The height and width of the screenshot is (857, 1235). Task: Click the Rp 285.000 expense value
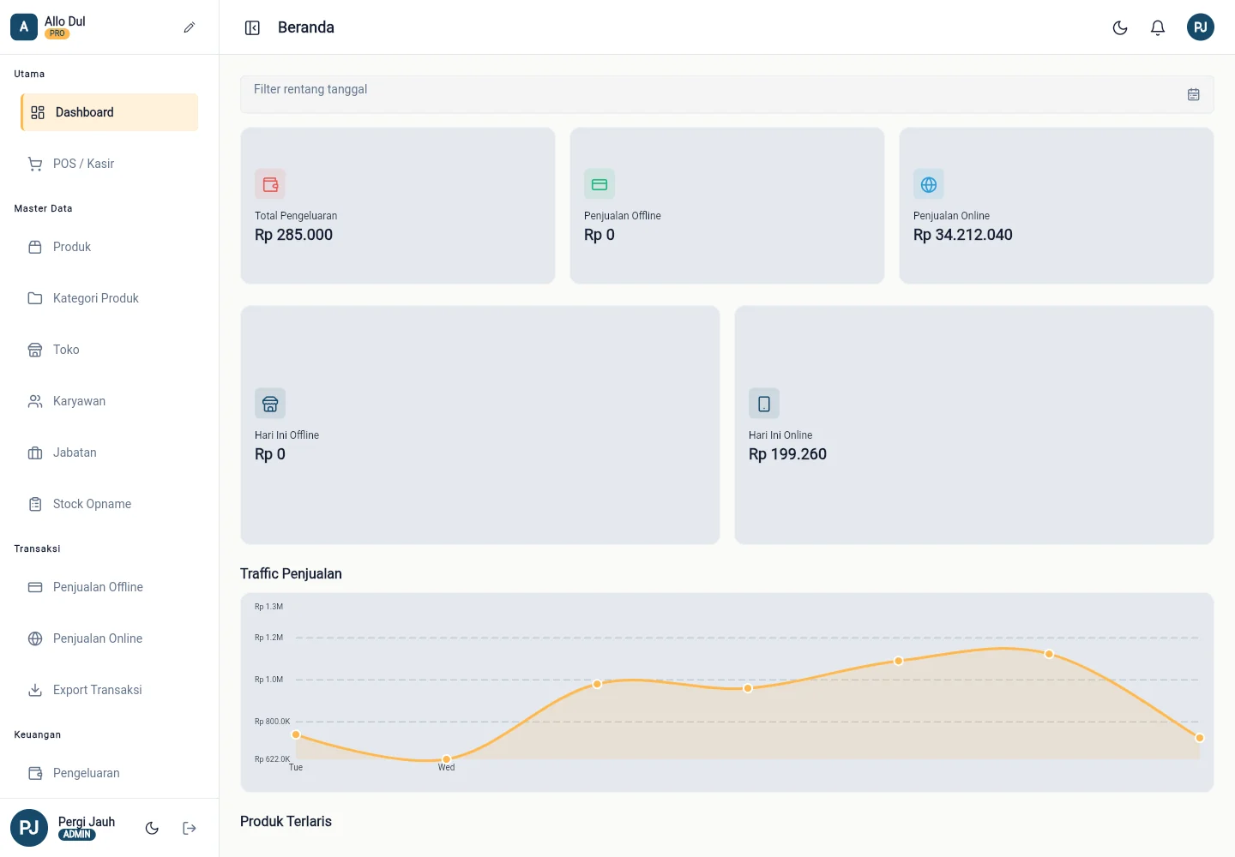click(x=293, y=235)
